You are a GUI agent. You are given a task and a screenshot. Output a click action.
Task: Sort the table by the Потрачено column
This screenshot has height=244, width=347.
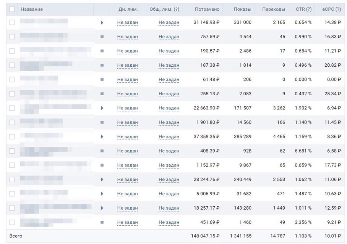(207, 9)
